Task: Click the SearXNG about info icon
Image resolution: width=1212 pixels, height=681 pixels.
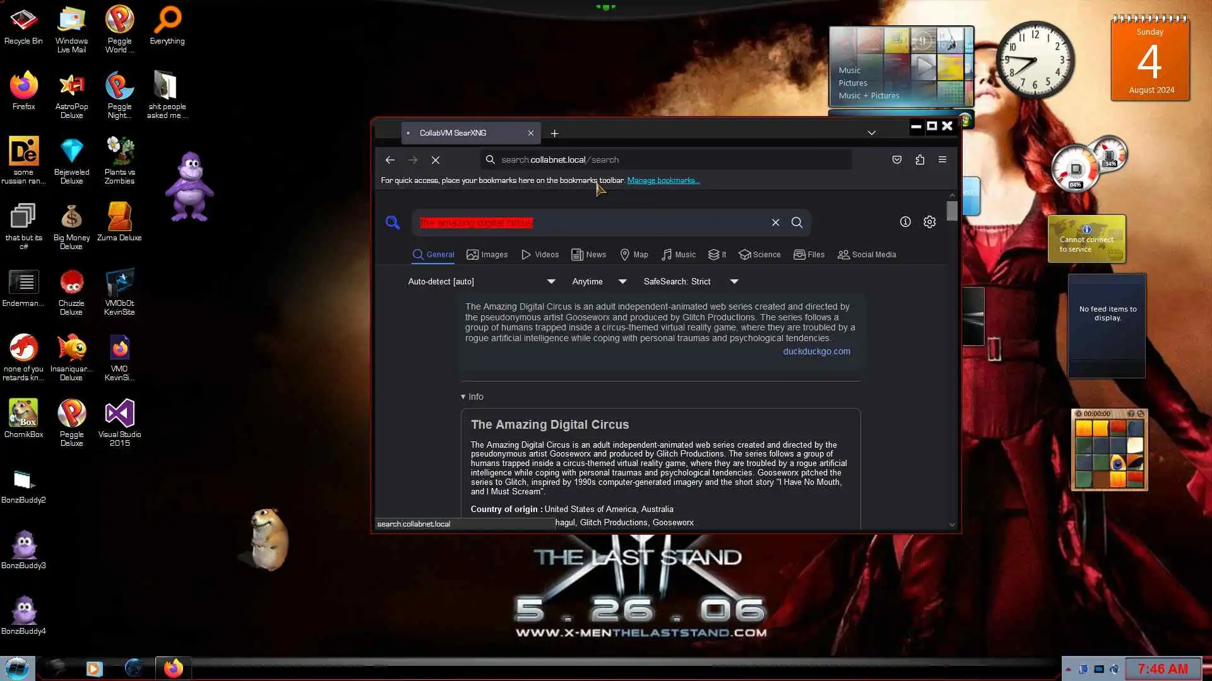Action: click(905, 222)
